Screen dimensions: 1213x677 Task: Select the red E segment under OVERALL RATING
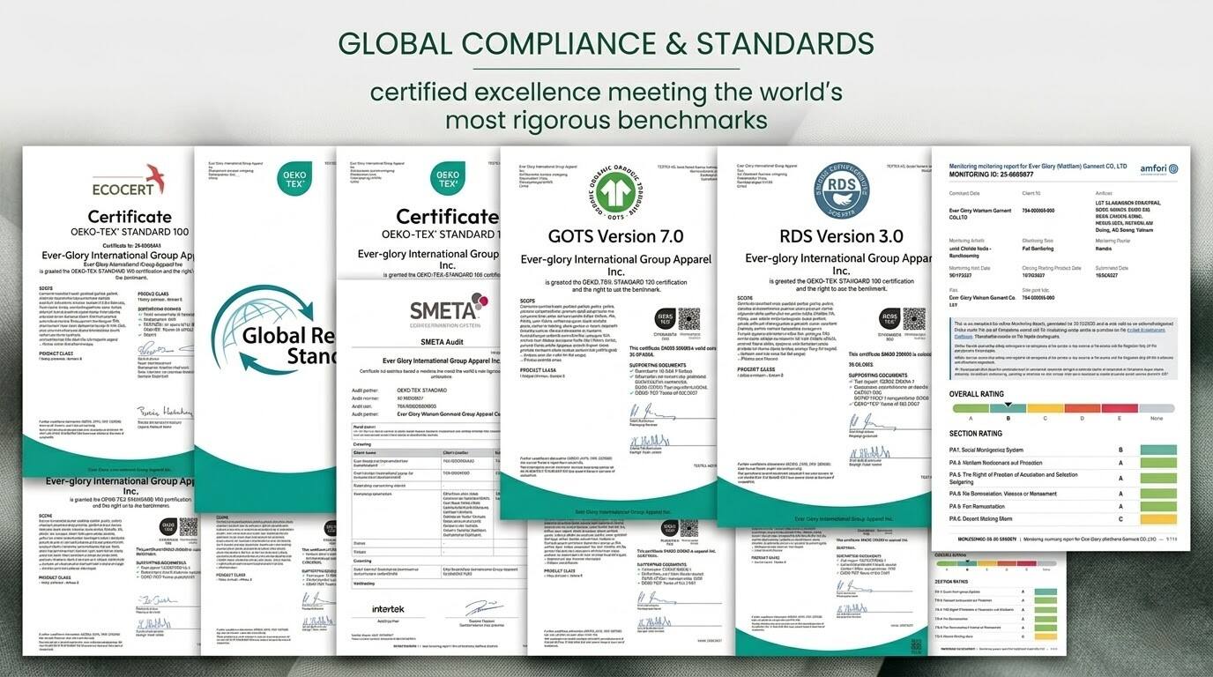coord(1119,408)
